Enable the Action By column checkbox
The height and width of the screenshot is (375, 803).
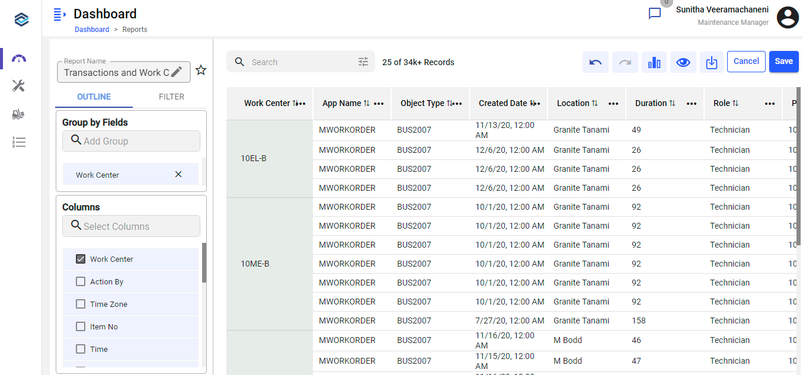(81, 281)
